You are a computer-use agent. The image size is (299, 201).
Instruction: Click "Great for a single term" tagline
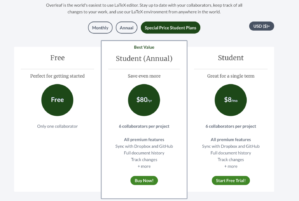pyautogui.click(x=231, y=76)
